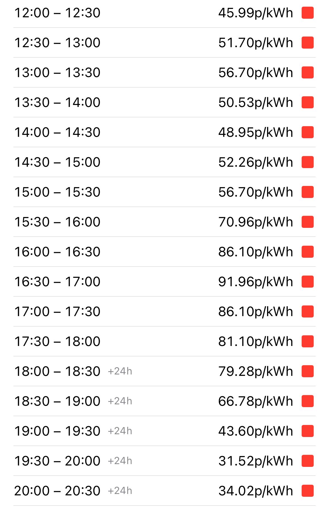Viewport: 329px width, 511px height.
Task: Select the 43.60p/kWh price entry
Action: pyautogui.click(x=256, y=431)
